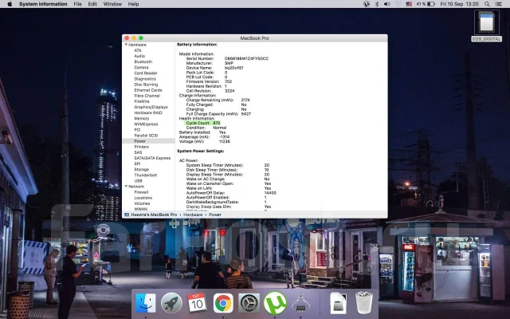Open uTorrent from the Dock
Viewport: 510px width, 319px height.
(275, 303)
